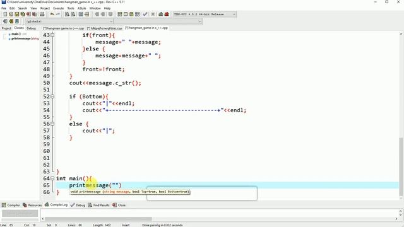Click the Close button of bottom panel
Image resolution: width=404 pixels, height=227 pixels.
pos(119,205)
